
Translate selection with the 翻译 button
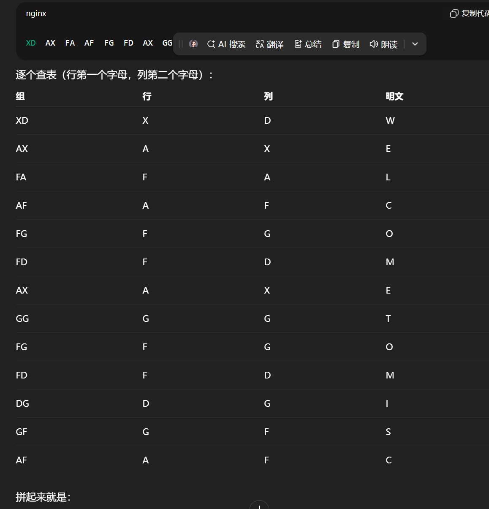[270, 44]
